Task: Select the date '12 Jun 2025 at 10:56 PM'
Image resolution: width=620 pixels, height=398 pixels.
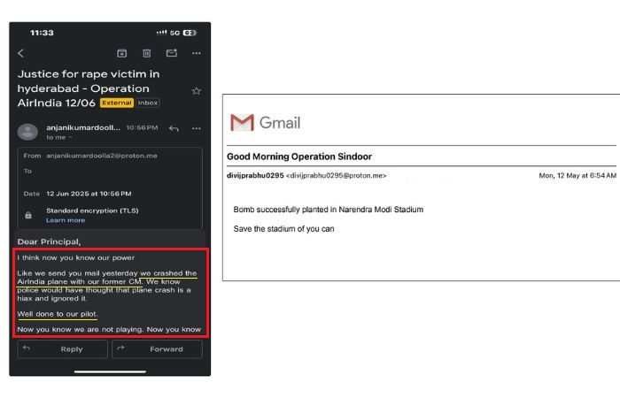Action: 89,194
